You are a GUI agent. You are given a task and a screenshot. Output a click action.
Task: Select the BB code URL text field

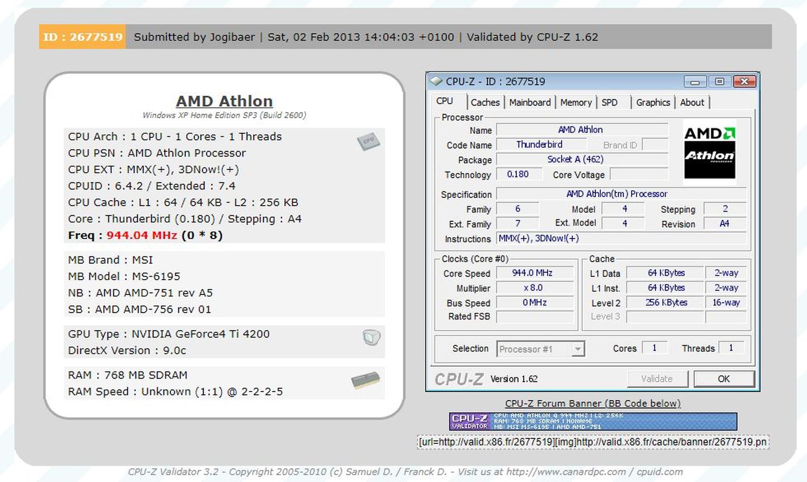pyautogui.click(x=593, y=442)
